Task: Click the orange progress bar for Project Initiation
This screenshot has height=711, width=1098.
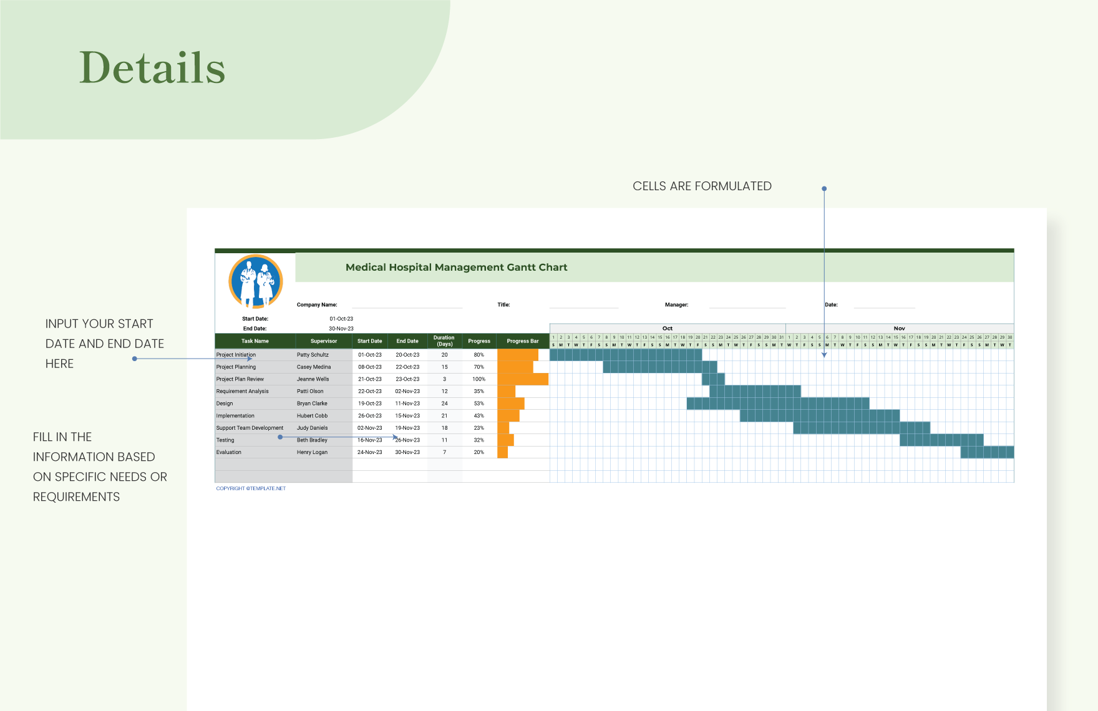Action: 518,355
